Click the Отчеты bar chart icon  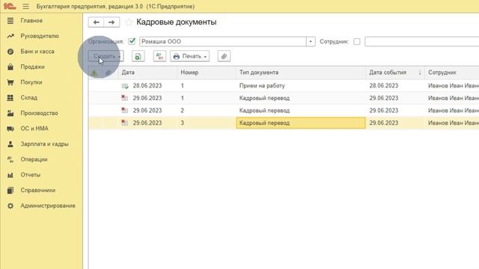[10, 175]
